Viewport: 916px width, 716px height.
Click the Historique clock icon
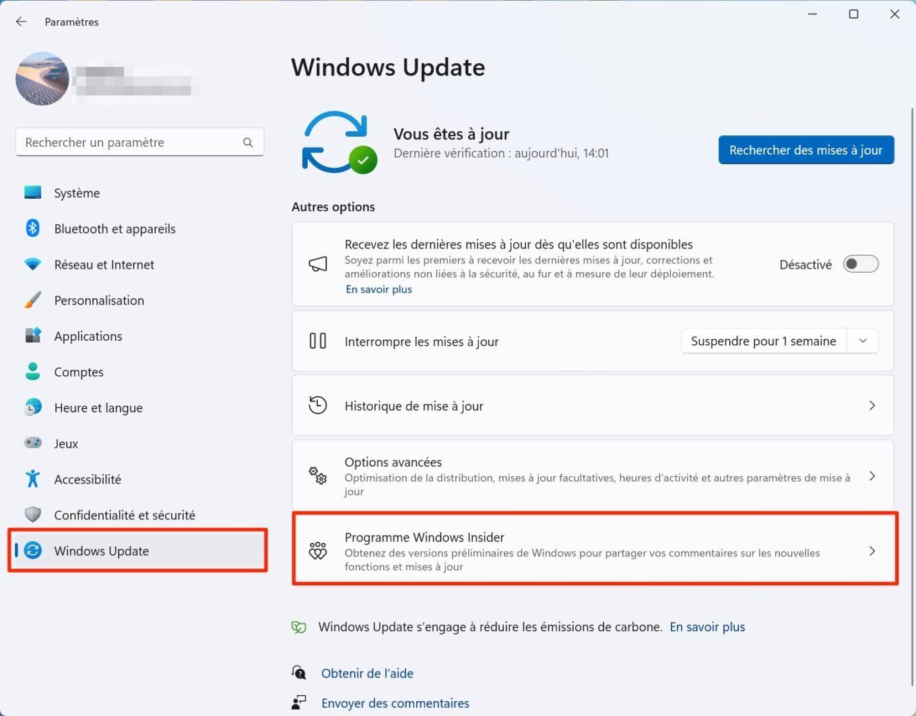click(x=318, y=405)
